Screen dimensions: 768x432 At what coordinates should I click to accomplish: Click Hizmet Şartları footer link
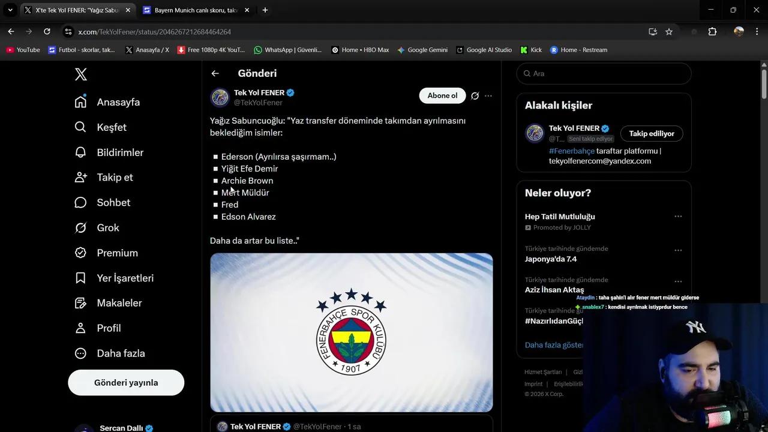543,372
